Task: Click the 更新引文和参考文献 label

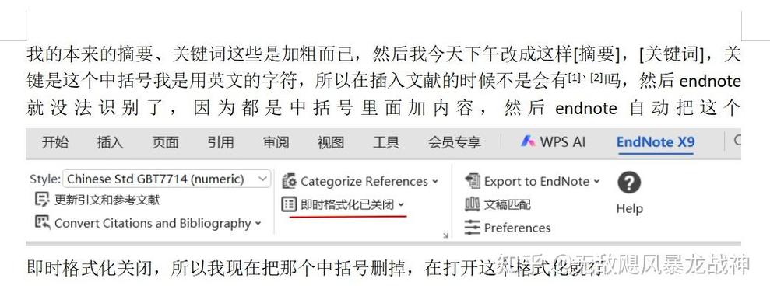Action: [107, 200]
